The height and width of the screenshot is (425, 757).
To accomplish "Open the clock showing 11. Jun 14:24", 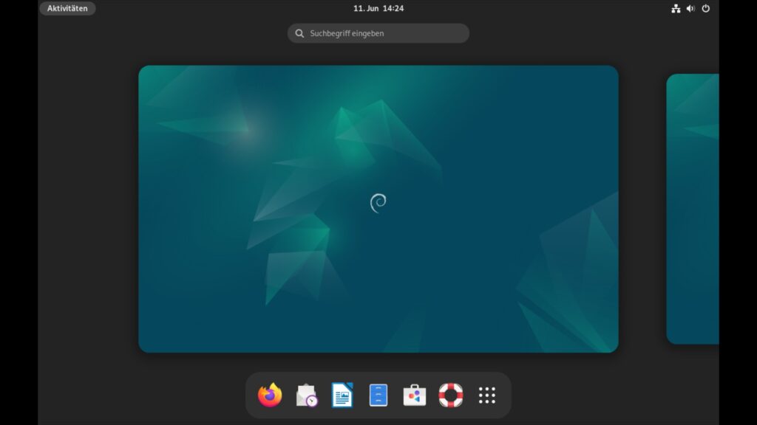I will 378,8.
